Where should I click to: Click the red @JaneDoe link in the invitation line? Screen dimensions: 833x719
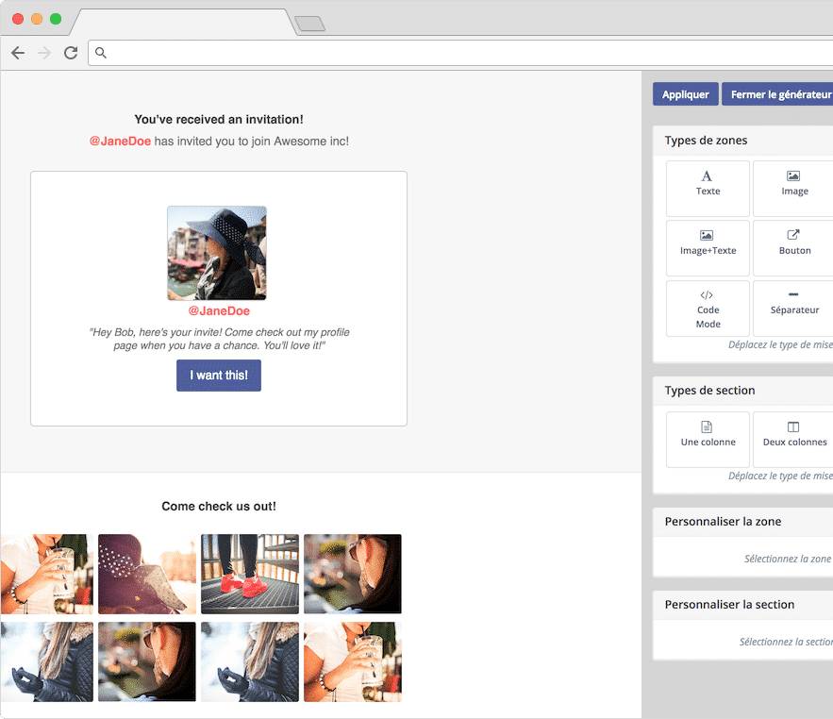click(120, 142)
